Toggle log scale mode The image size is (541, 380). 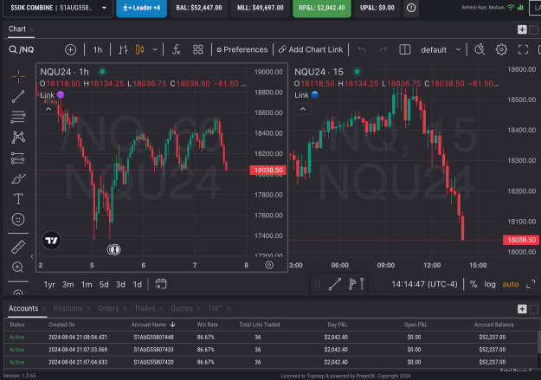[490, 284]
